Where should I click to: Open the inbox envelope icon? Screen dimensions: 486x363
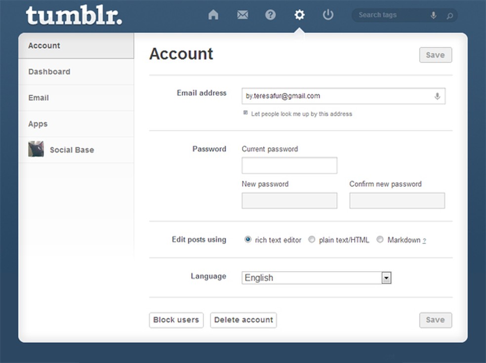[243, 15]
